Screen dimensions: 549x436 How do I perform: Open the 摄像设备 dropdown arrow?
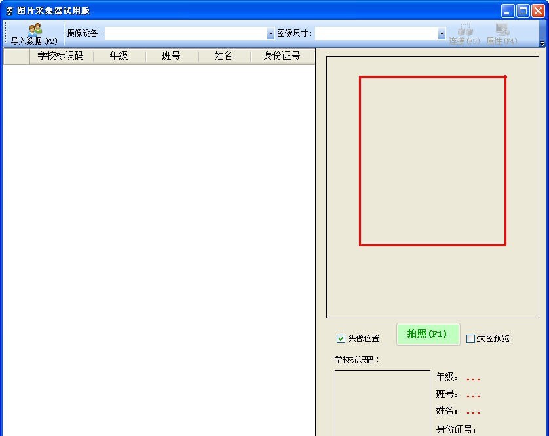271,33
